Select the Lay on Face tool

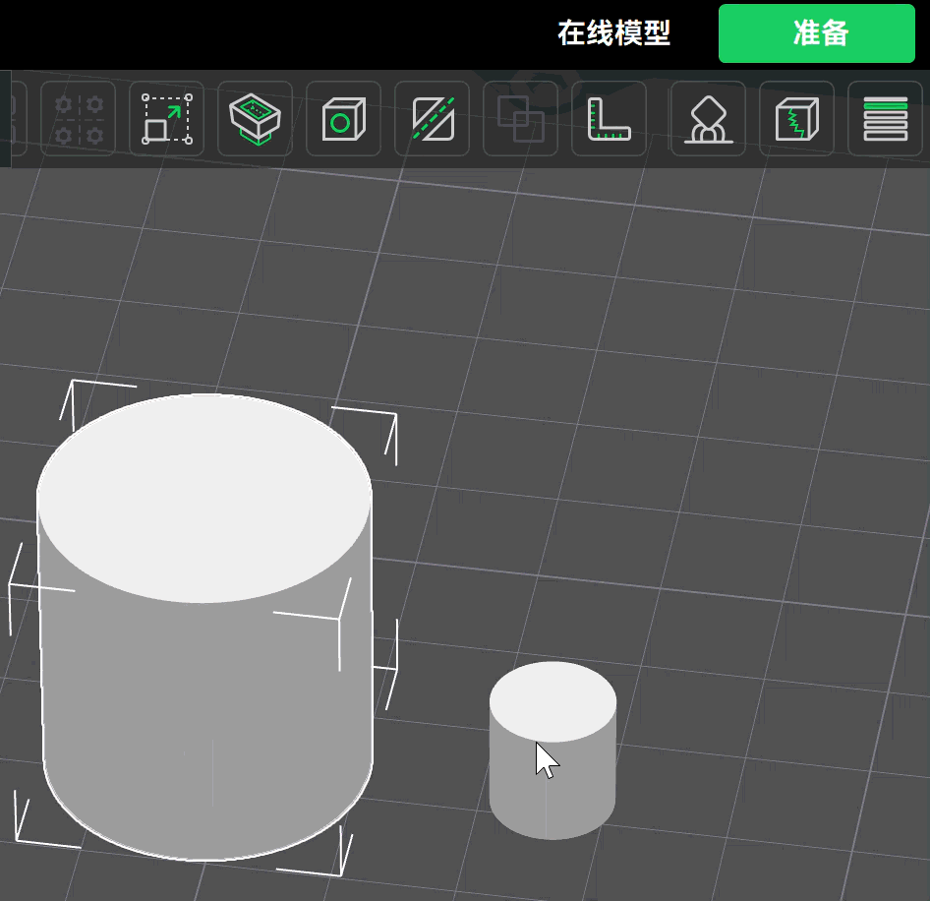click(255, 119)
